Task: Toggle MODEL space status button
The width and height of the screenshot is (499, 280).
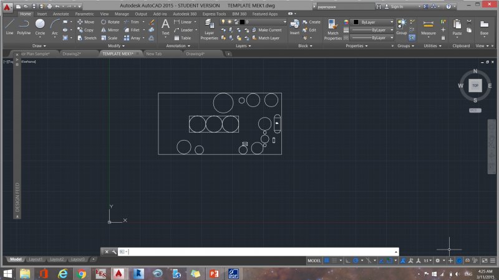Action: coord(315,260)
